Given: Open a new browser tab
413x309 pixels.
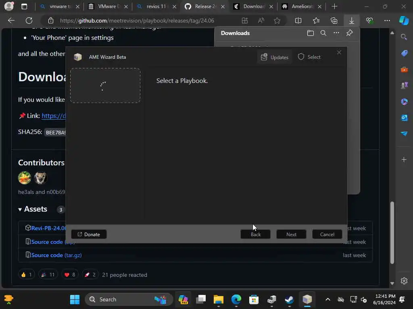Looking at the screenshot, I should click(x=334, y=6).
